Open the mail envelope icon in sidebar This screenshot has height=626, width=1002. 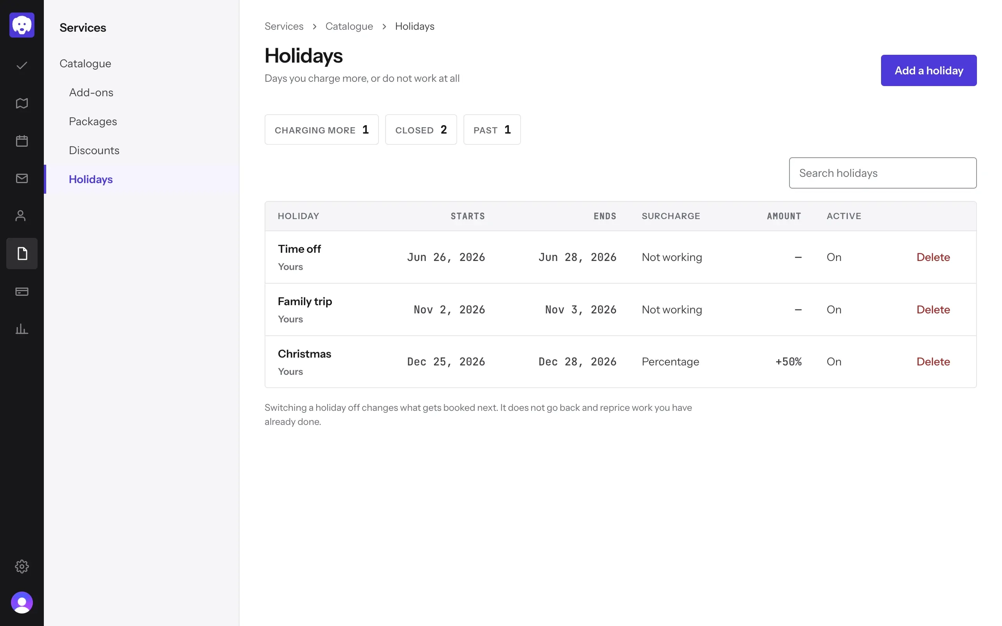pos(22,178)
